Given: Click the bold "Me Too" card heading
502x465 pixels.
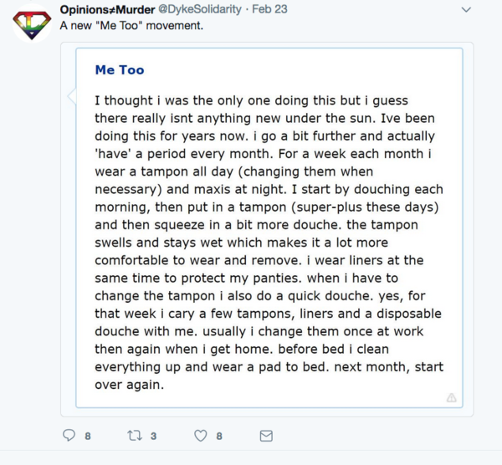Looking at the screenshot, I should pos(120,70).
